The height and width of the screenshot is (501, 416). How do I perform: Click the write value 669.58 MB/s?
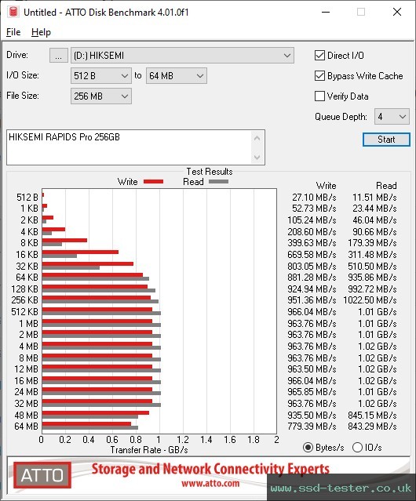pyautogui.click(x=312, y=255)
